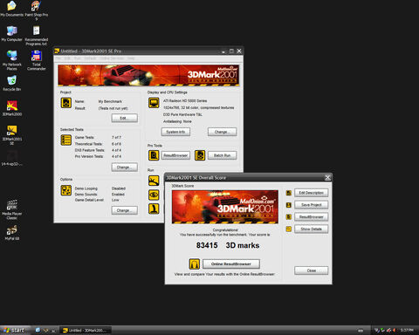
Task: Click icon beside Show Details in score dialog
Action: point(289,229)
